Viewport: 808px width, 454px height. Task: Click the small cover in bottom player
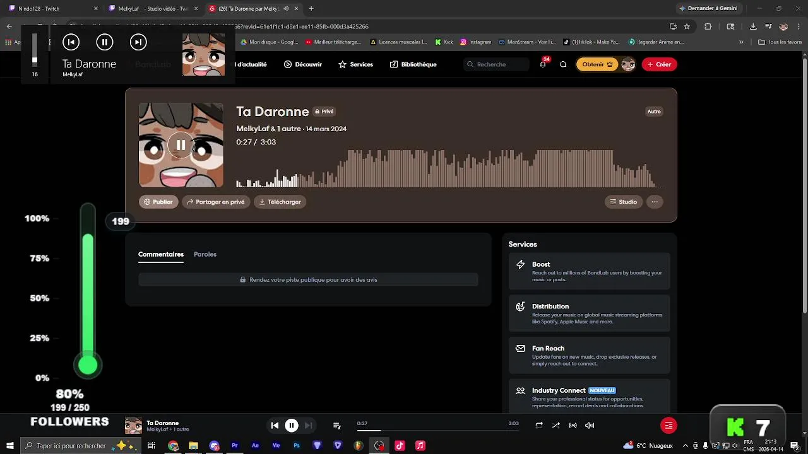click(133, 426)
